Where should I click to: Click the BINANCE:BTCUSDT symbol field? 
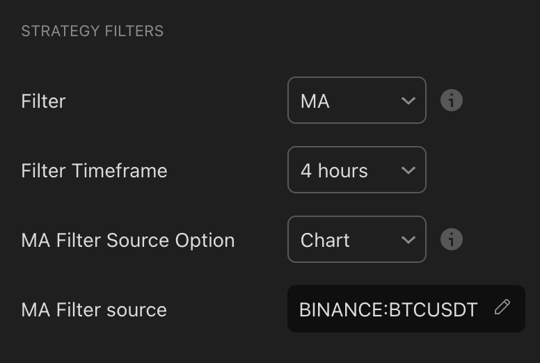click(x=406, y=309)
